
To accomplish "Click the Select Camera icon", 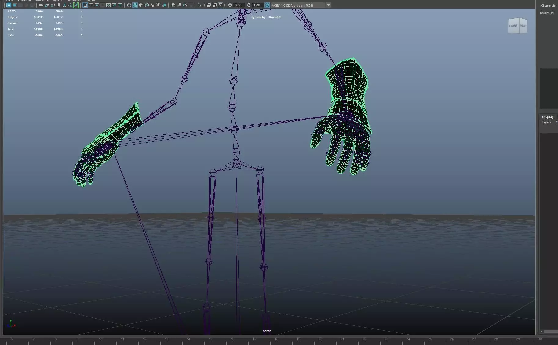I will tap(41, 5).
